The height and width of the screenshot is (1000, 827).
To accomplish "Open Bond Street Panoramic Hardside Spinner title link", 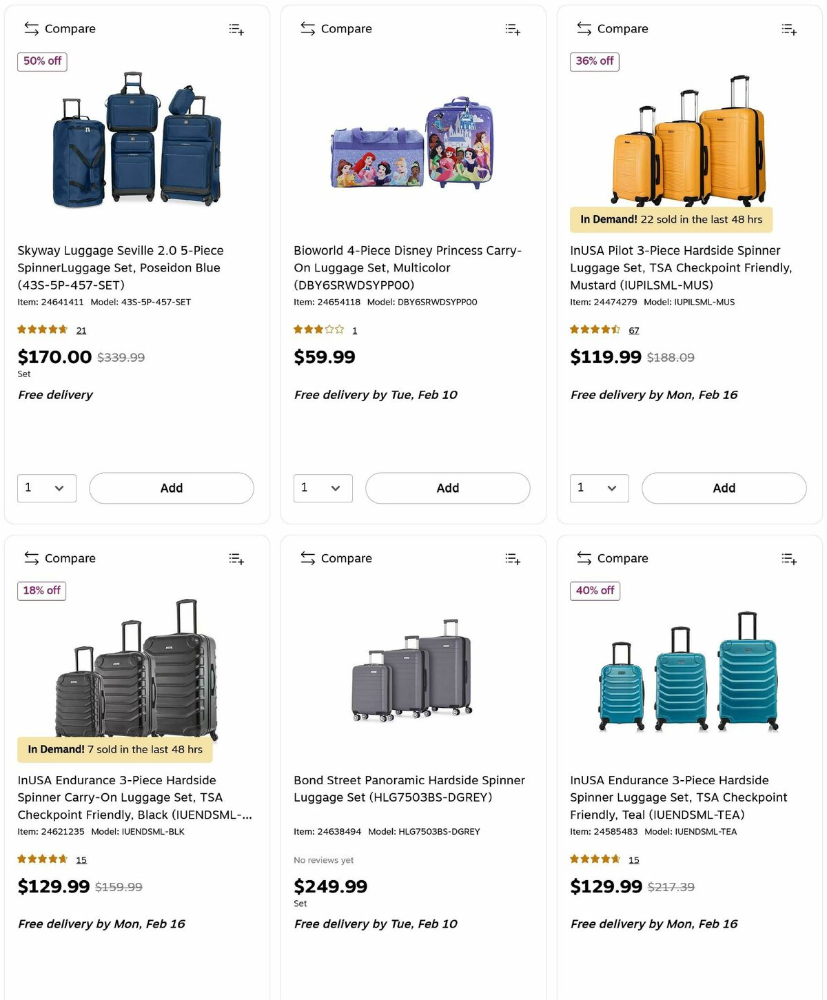I will [409, 788].
